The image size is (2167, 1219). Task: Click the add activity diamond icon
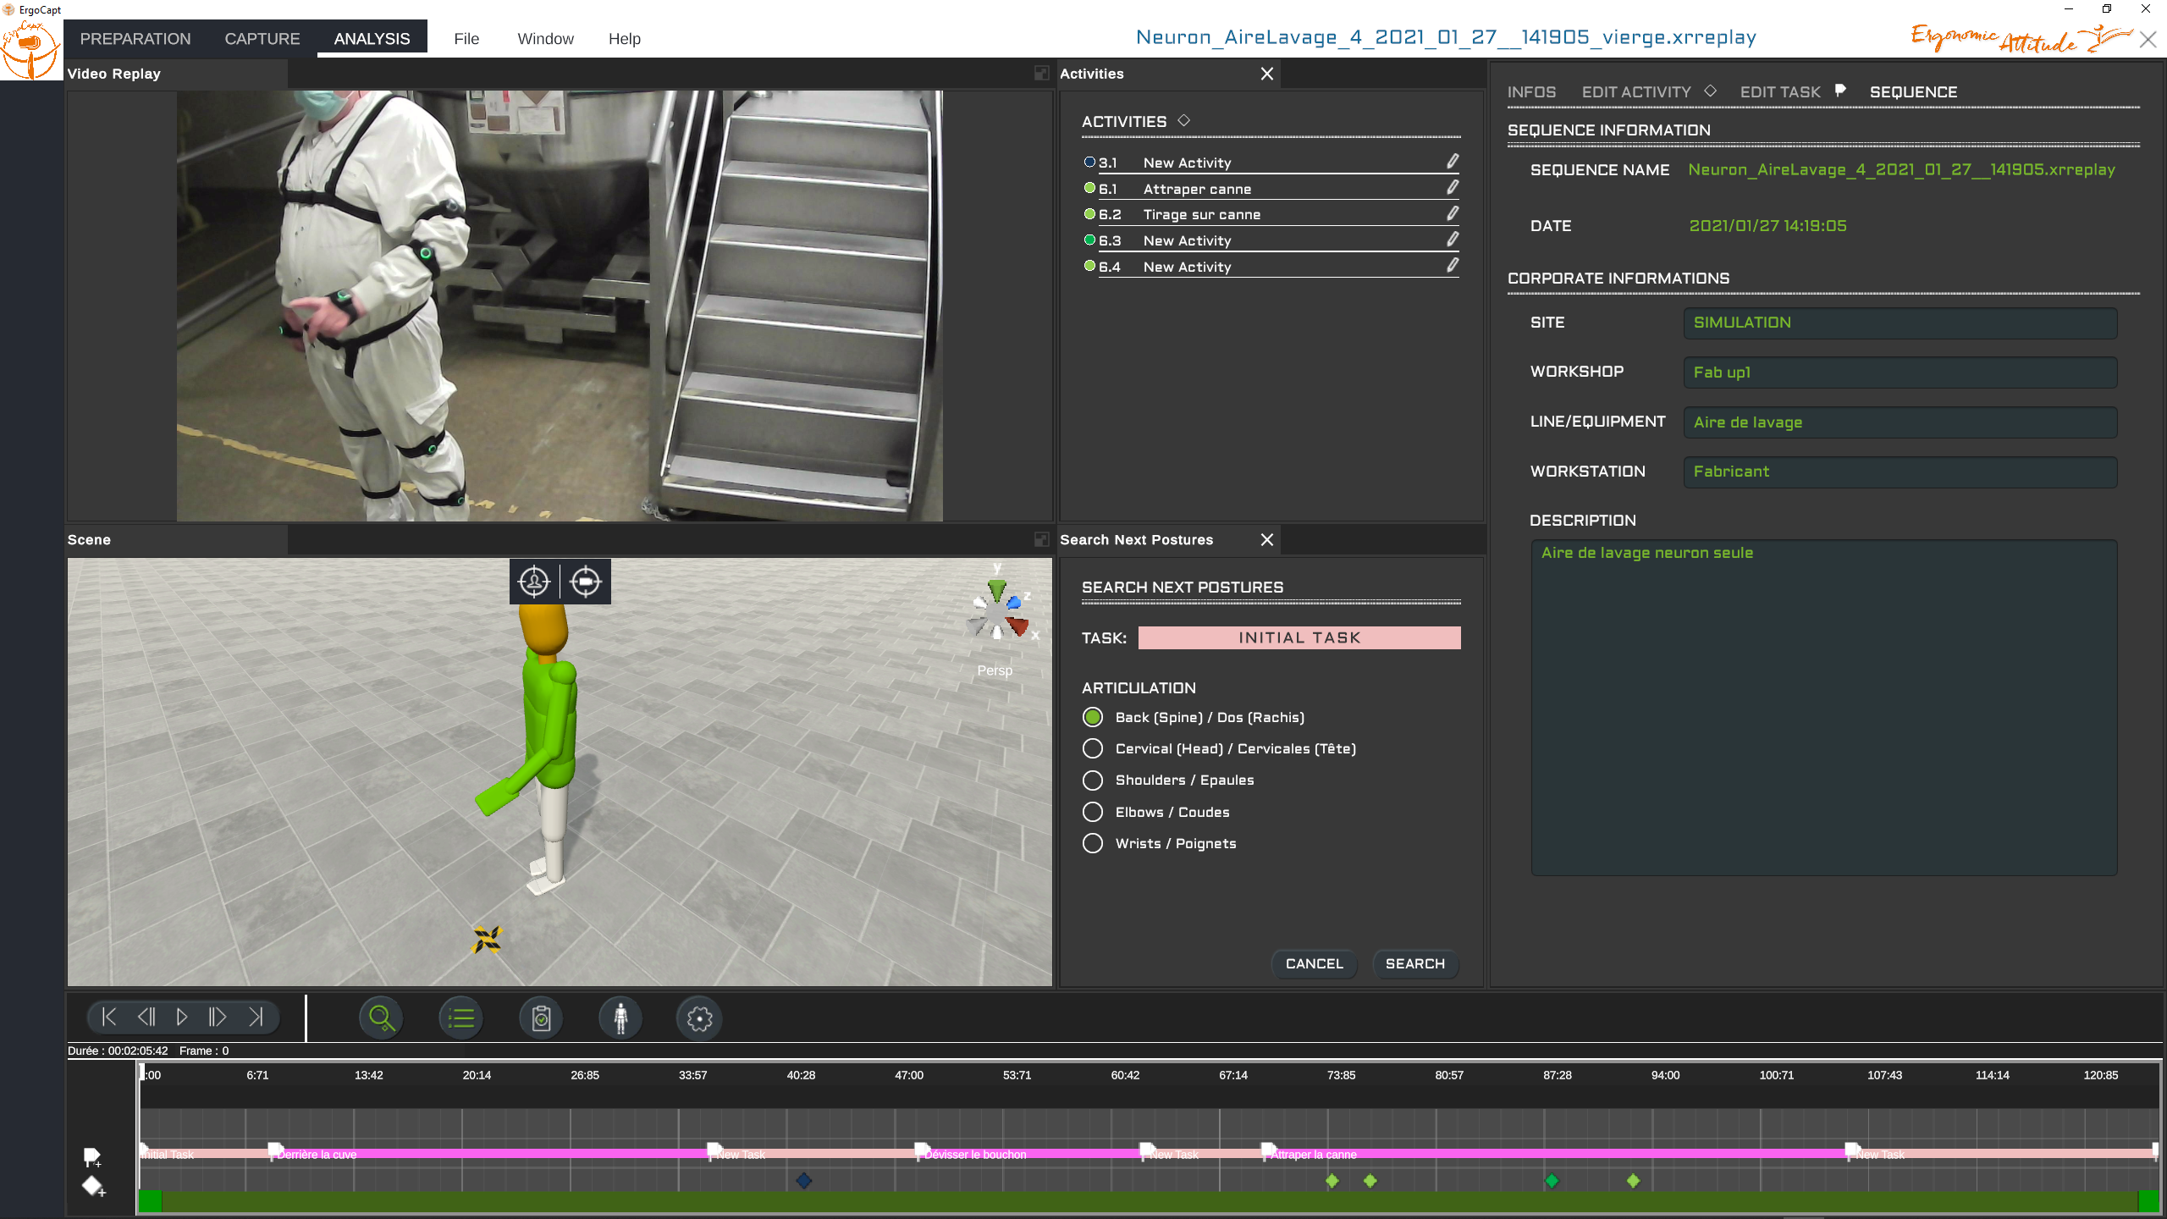pos(93,1187)
